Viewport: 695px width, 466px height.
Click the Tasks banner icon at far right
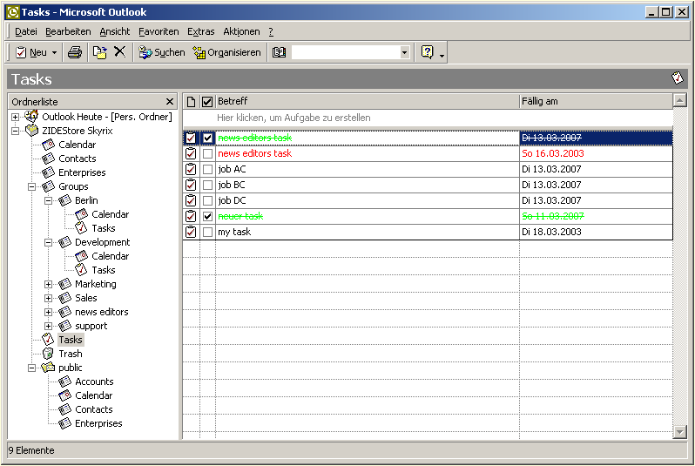point(678,78)
